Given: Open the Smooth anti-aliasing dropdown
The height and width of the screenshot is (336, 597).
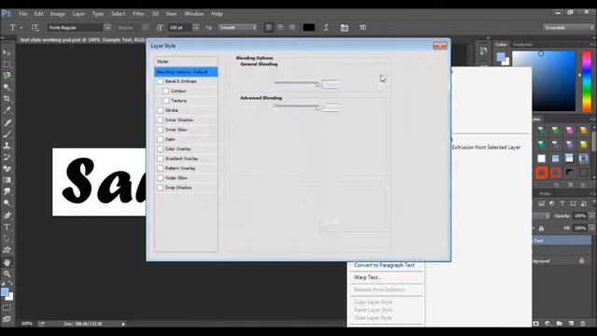Looking at the screenshot, I should coord(238,27).
